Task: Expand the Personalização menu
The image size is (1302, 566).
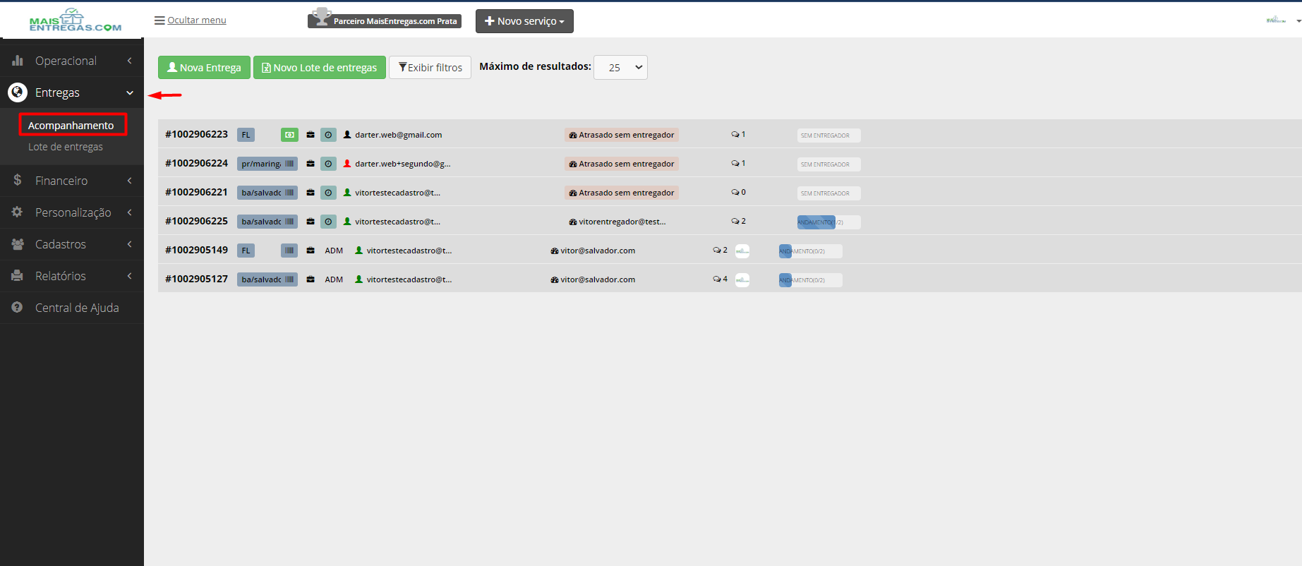Action: click(72, 212)
